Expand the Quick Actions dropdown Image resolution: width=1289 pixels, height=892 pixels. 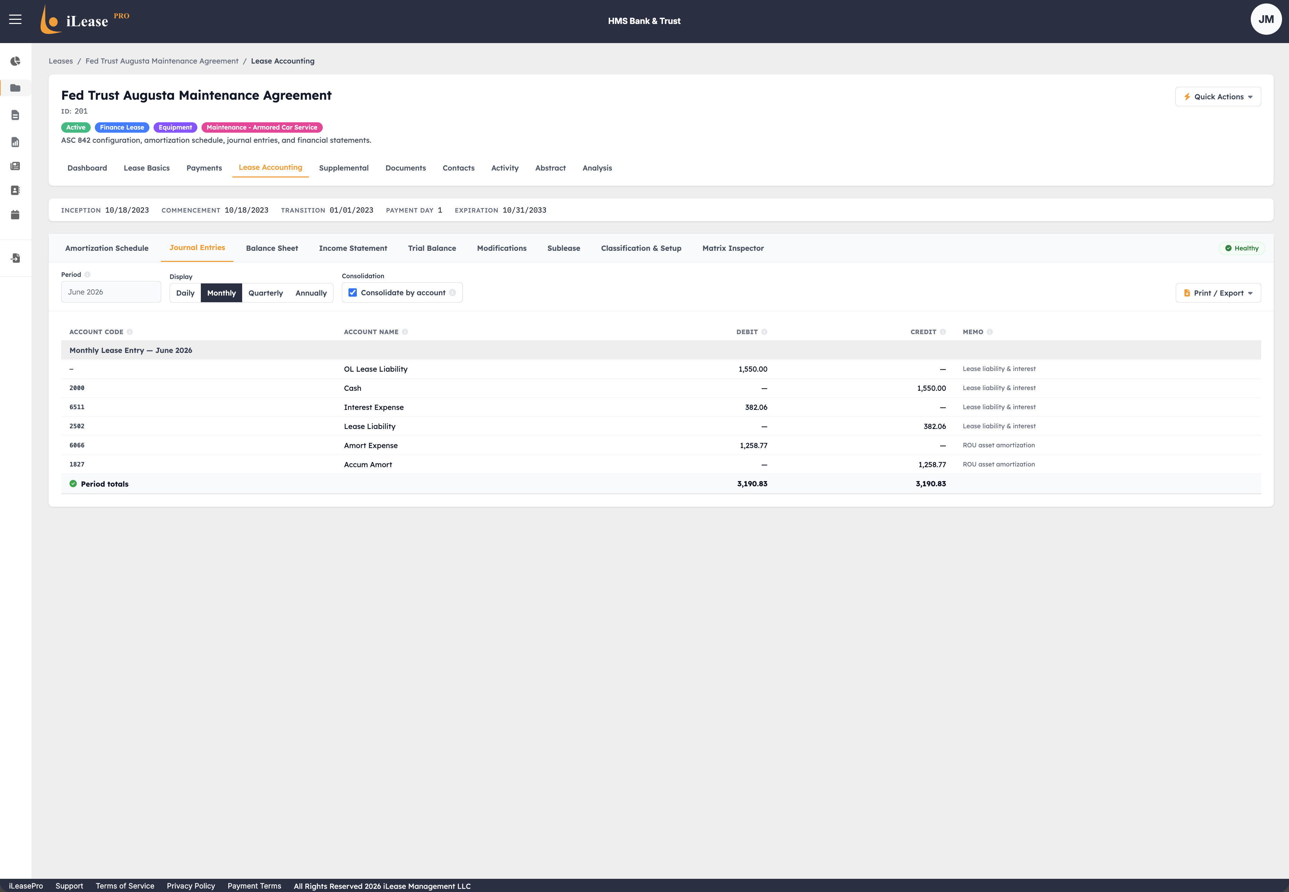pos(1217,97)
